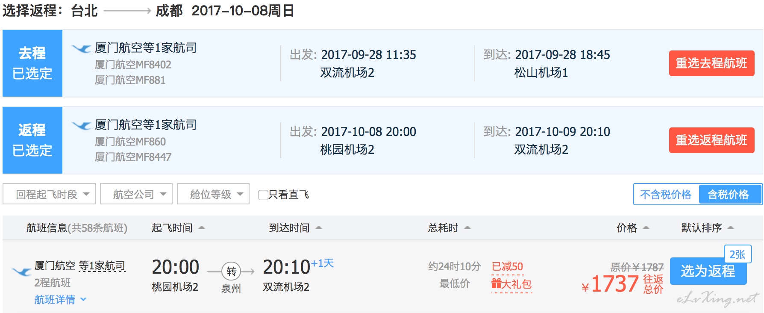The image size is (764, 313).
Task: Click the airline logo in flight result row
Action: (21, 271)
